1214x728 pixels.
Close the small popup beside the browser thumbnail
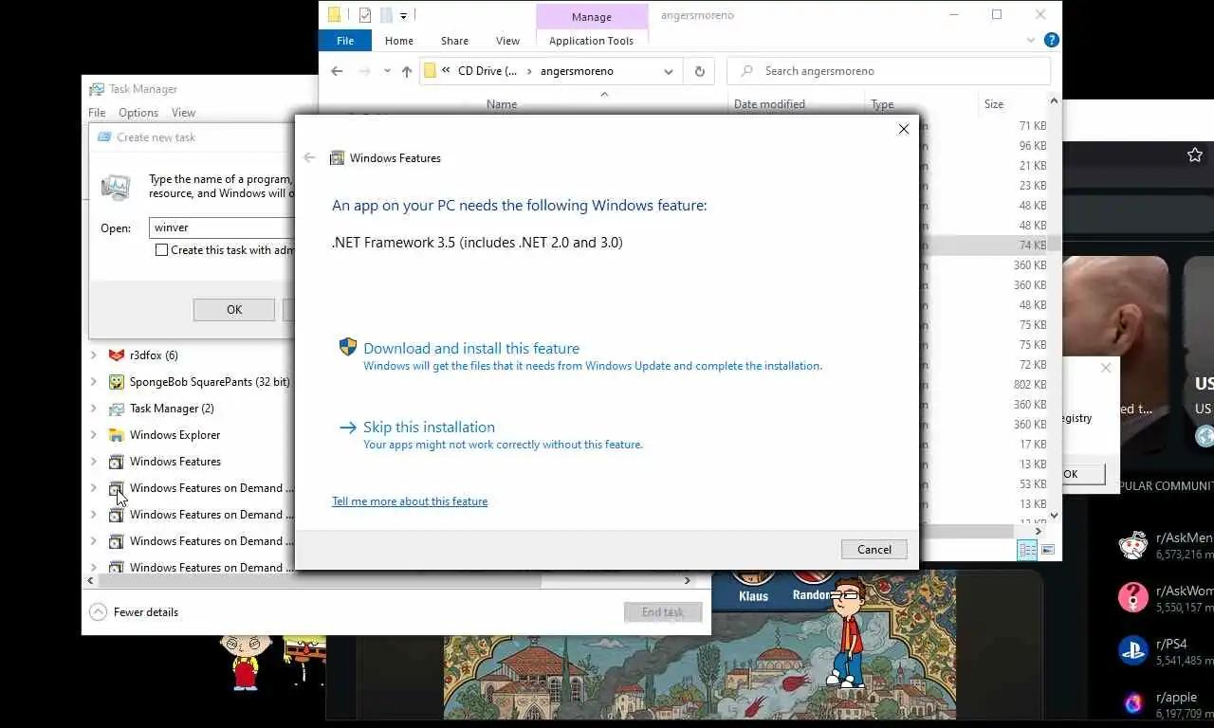pos(1106,368)
